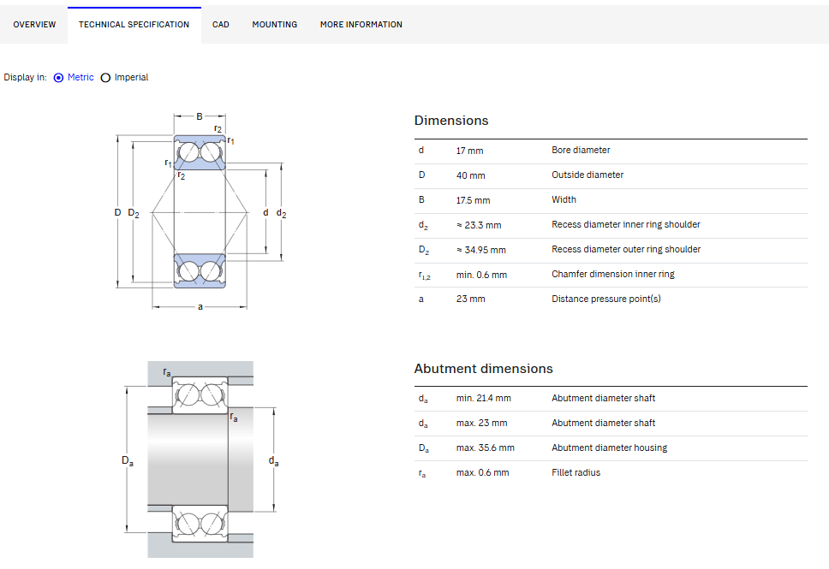Click the Outside diameter label
Viewport: 829px width, 569px height.
click(x=587, y=175)
